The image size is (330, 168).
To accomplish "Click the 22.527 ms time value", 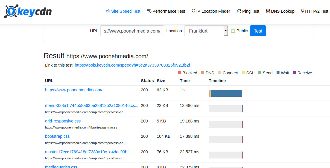I will point(189,152).
